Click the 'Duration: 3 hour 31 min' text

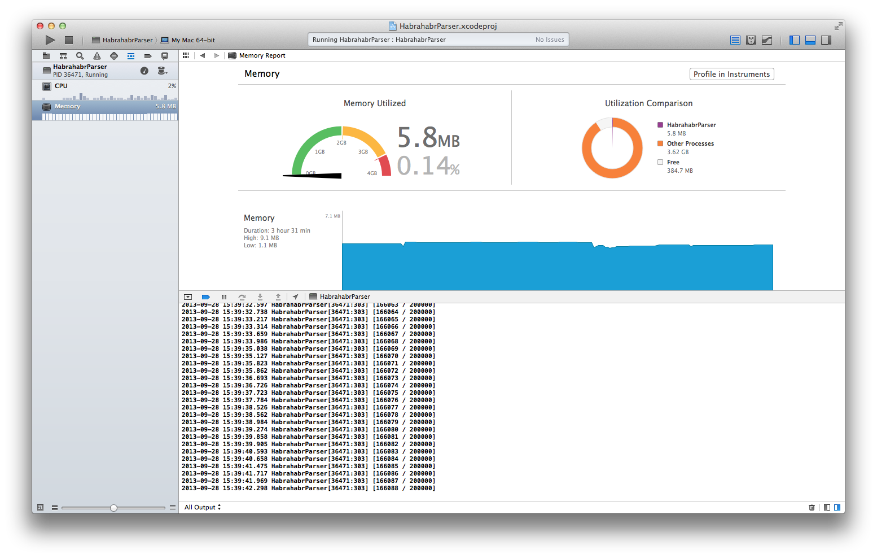277,230
